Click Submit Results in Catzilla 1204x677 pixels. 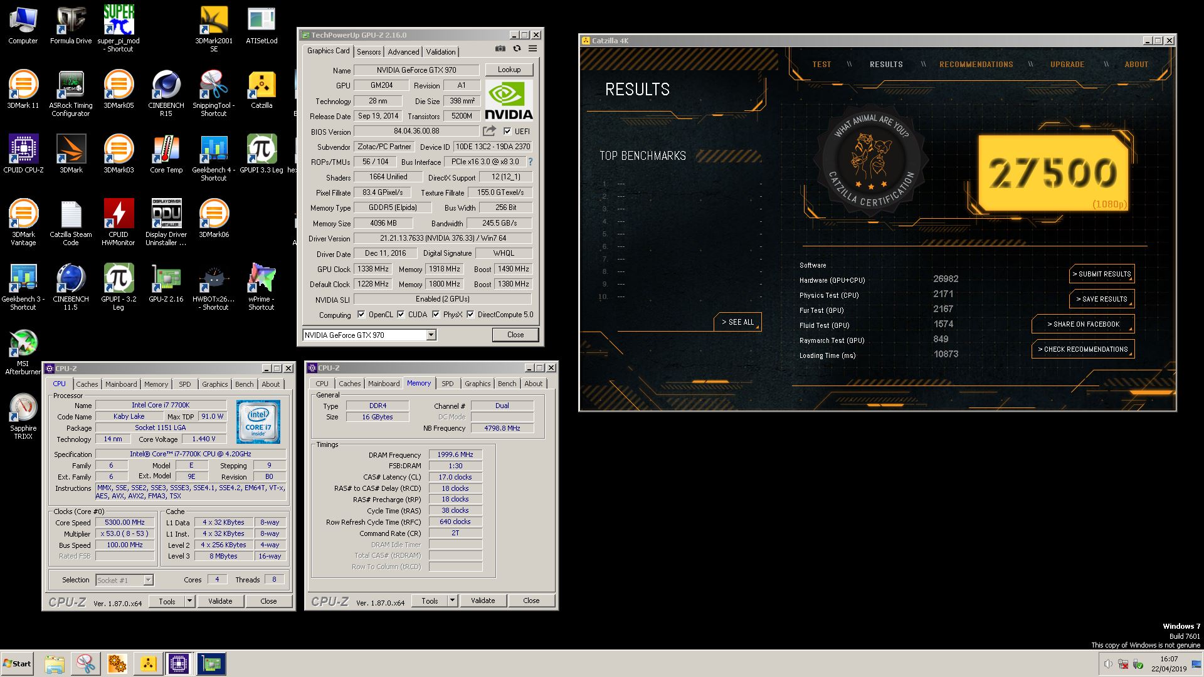tap(1102, 274)
